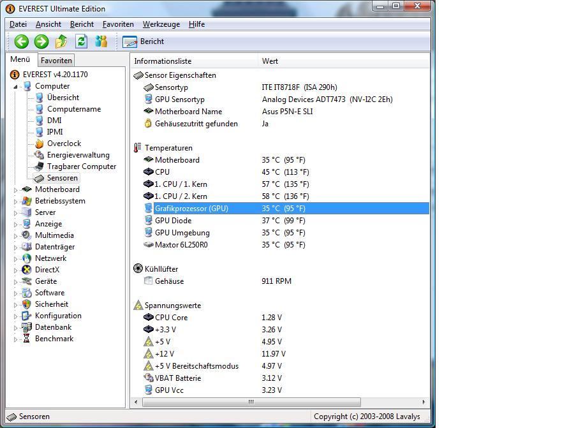Select the Gehäuse fan row

[286, 281]
